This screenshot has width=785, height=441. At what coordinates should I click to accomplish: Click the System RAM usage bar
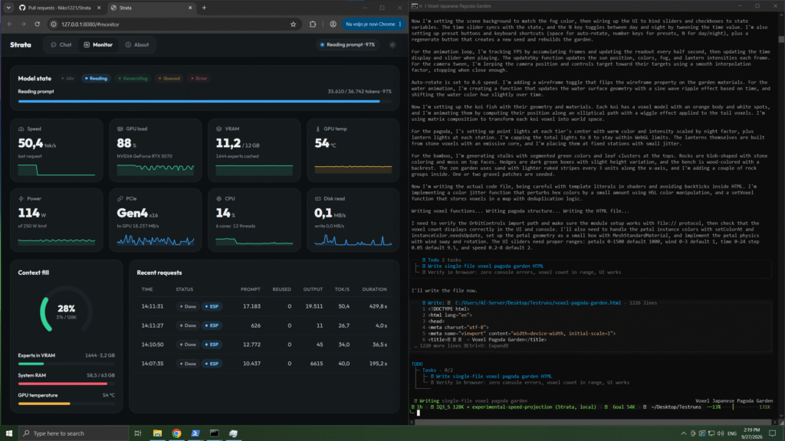tap(66, 384)
